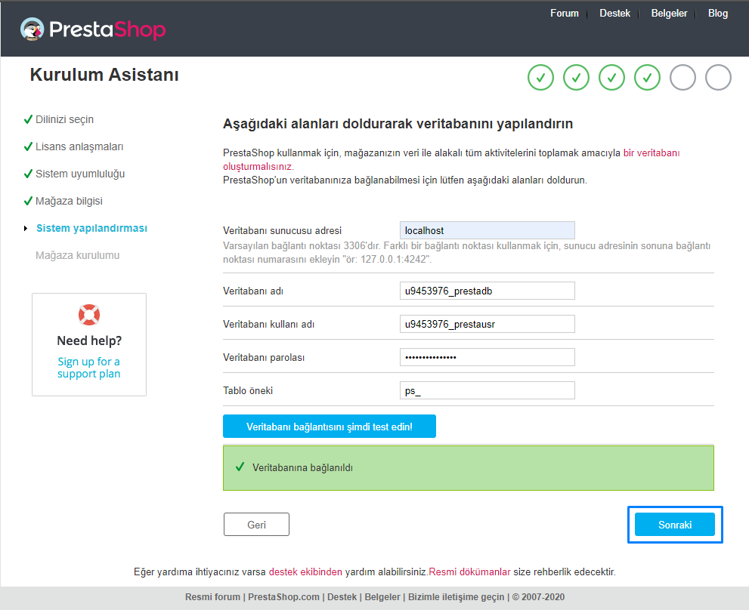Open the footer Belgeler link
This screenshot has height=610, width=749.
coord(382,596)
